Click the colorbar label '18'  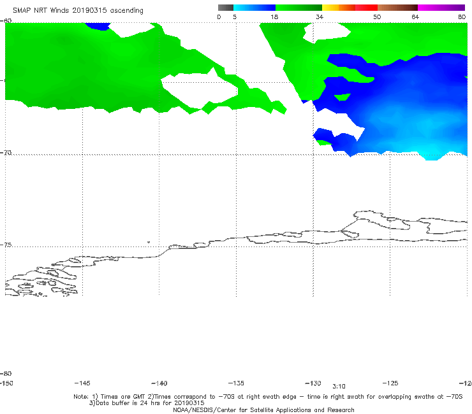pos(274,17)
